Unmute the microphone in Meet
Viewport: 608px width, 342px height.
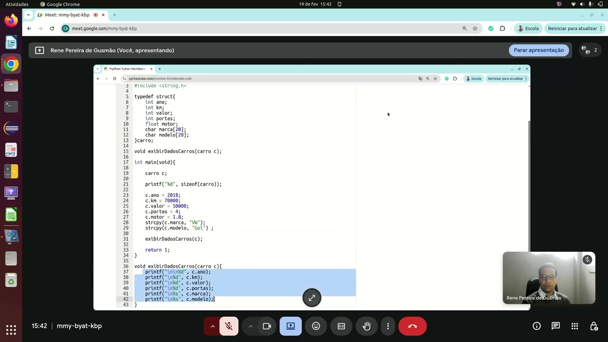(x=228, y=326)
